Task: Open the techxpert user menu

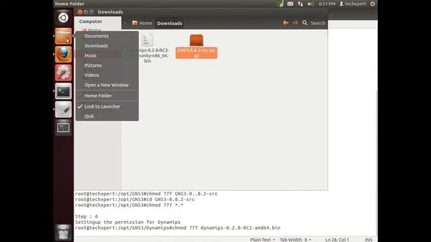Action: point(353,4)
